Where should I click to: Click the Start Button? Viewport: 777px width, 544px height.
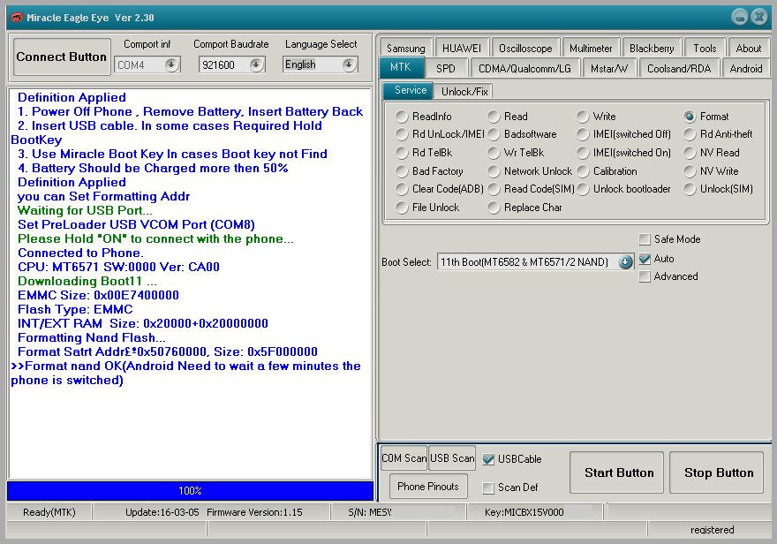[x=616, y=472]
